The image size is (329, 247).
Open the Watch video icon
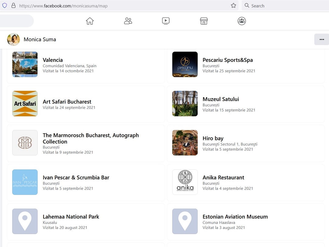click(166, 21)
